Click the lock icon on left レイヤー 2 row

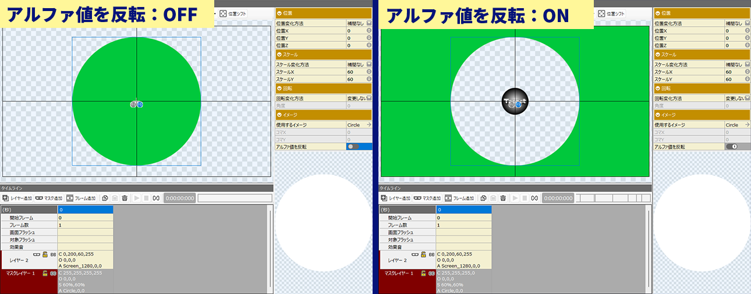tap(45, 254)
